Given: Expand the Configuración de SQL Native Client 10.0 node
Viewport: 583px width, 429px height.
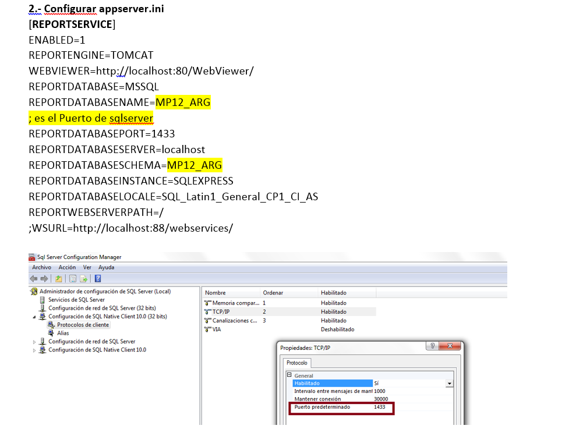Looking at the screenshot, I should [34, 350].
